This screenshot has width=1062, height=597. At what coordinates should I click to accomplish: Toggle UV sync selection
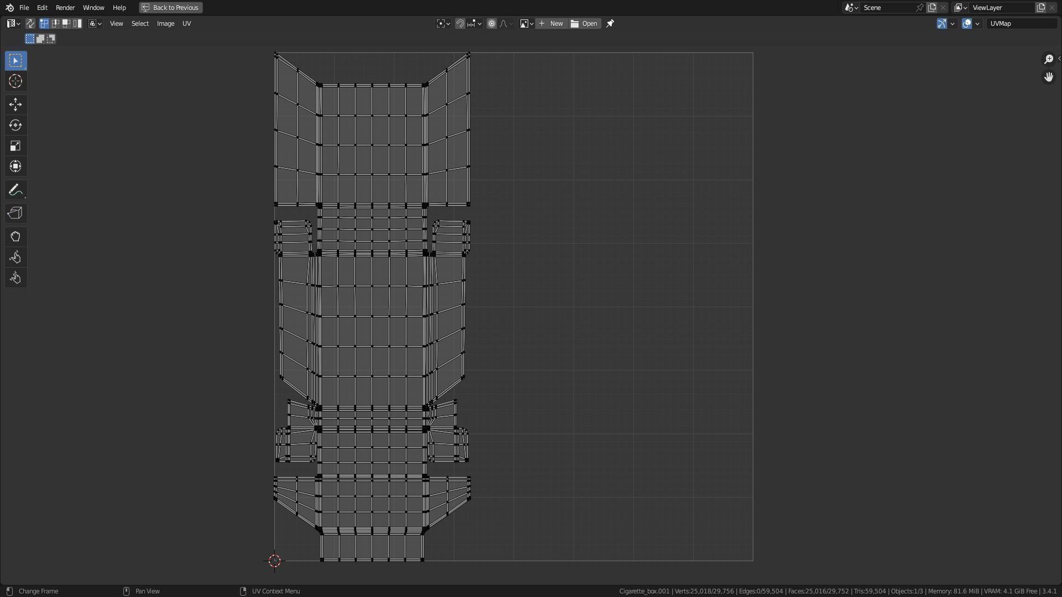pyautogui.click(x=30, y=24)
